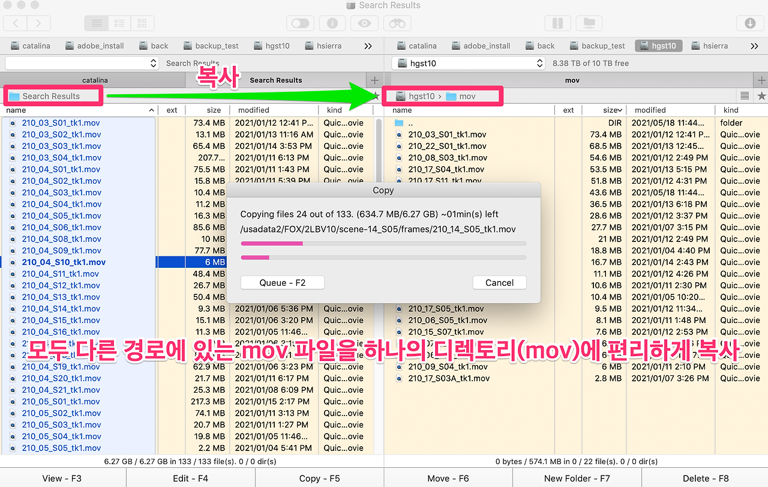Screen dimensions: 768x487
Task: Expand more drives chevron in left panel
Action: (x=368, y=46)
